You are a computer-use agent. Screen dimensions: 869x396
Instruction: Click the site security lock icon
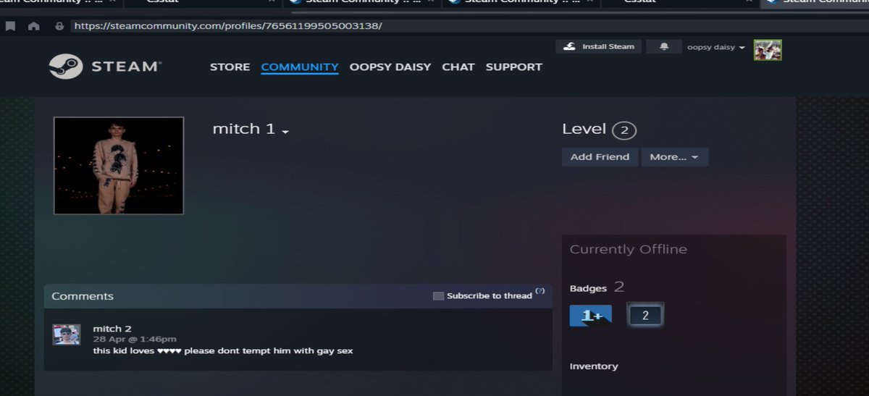[x=59, y=26]
